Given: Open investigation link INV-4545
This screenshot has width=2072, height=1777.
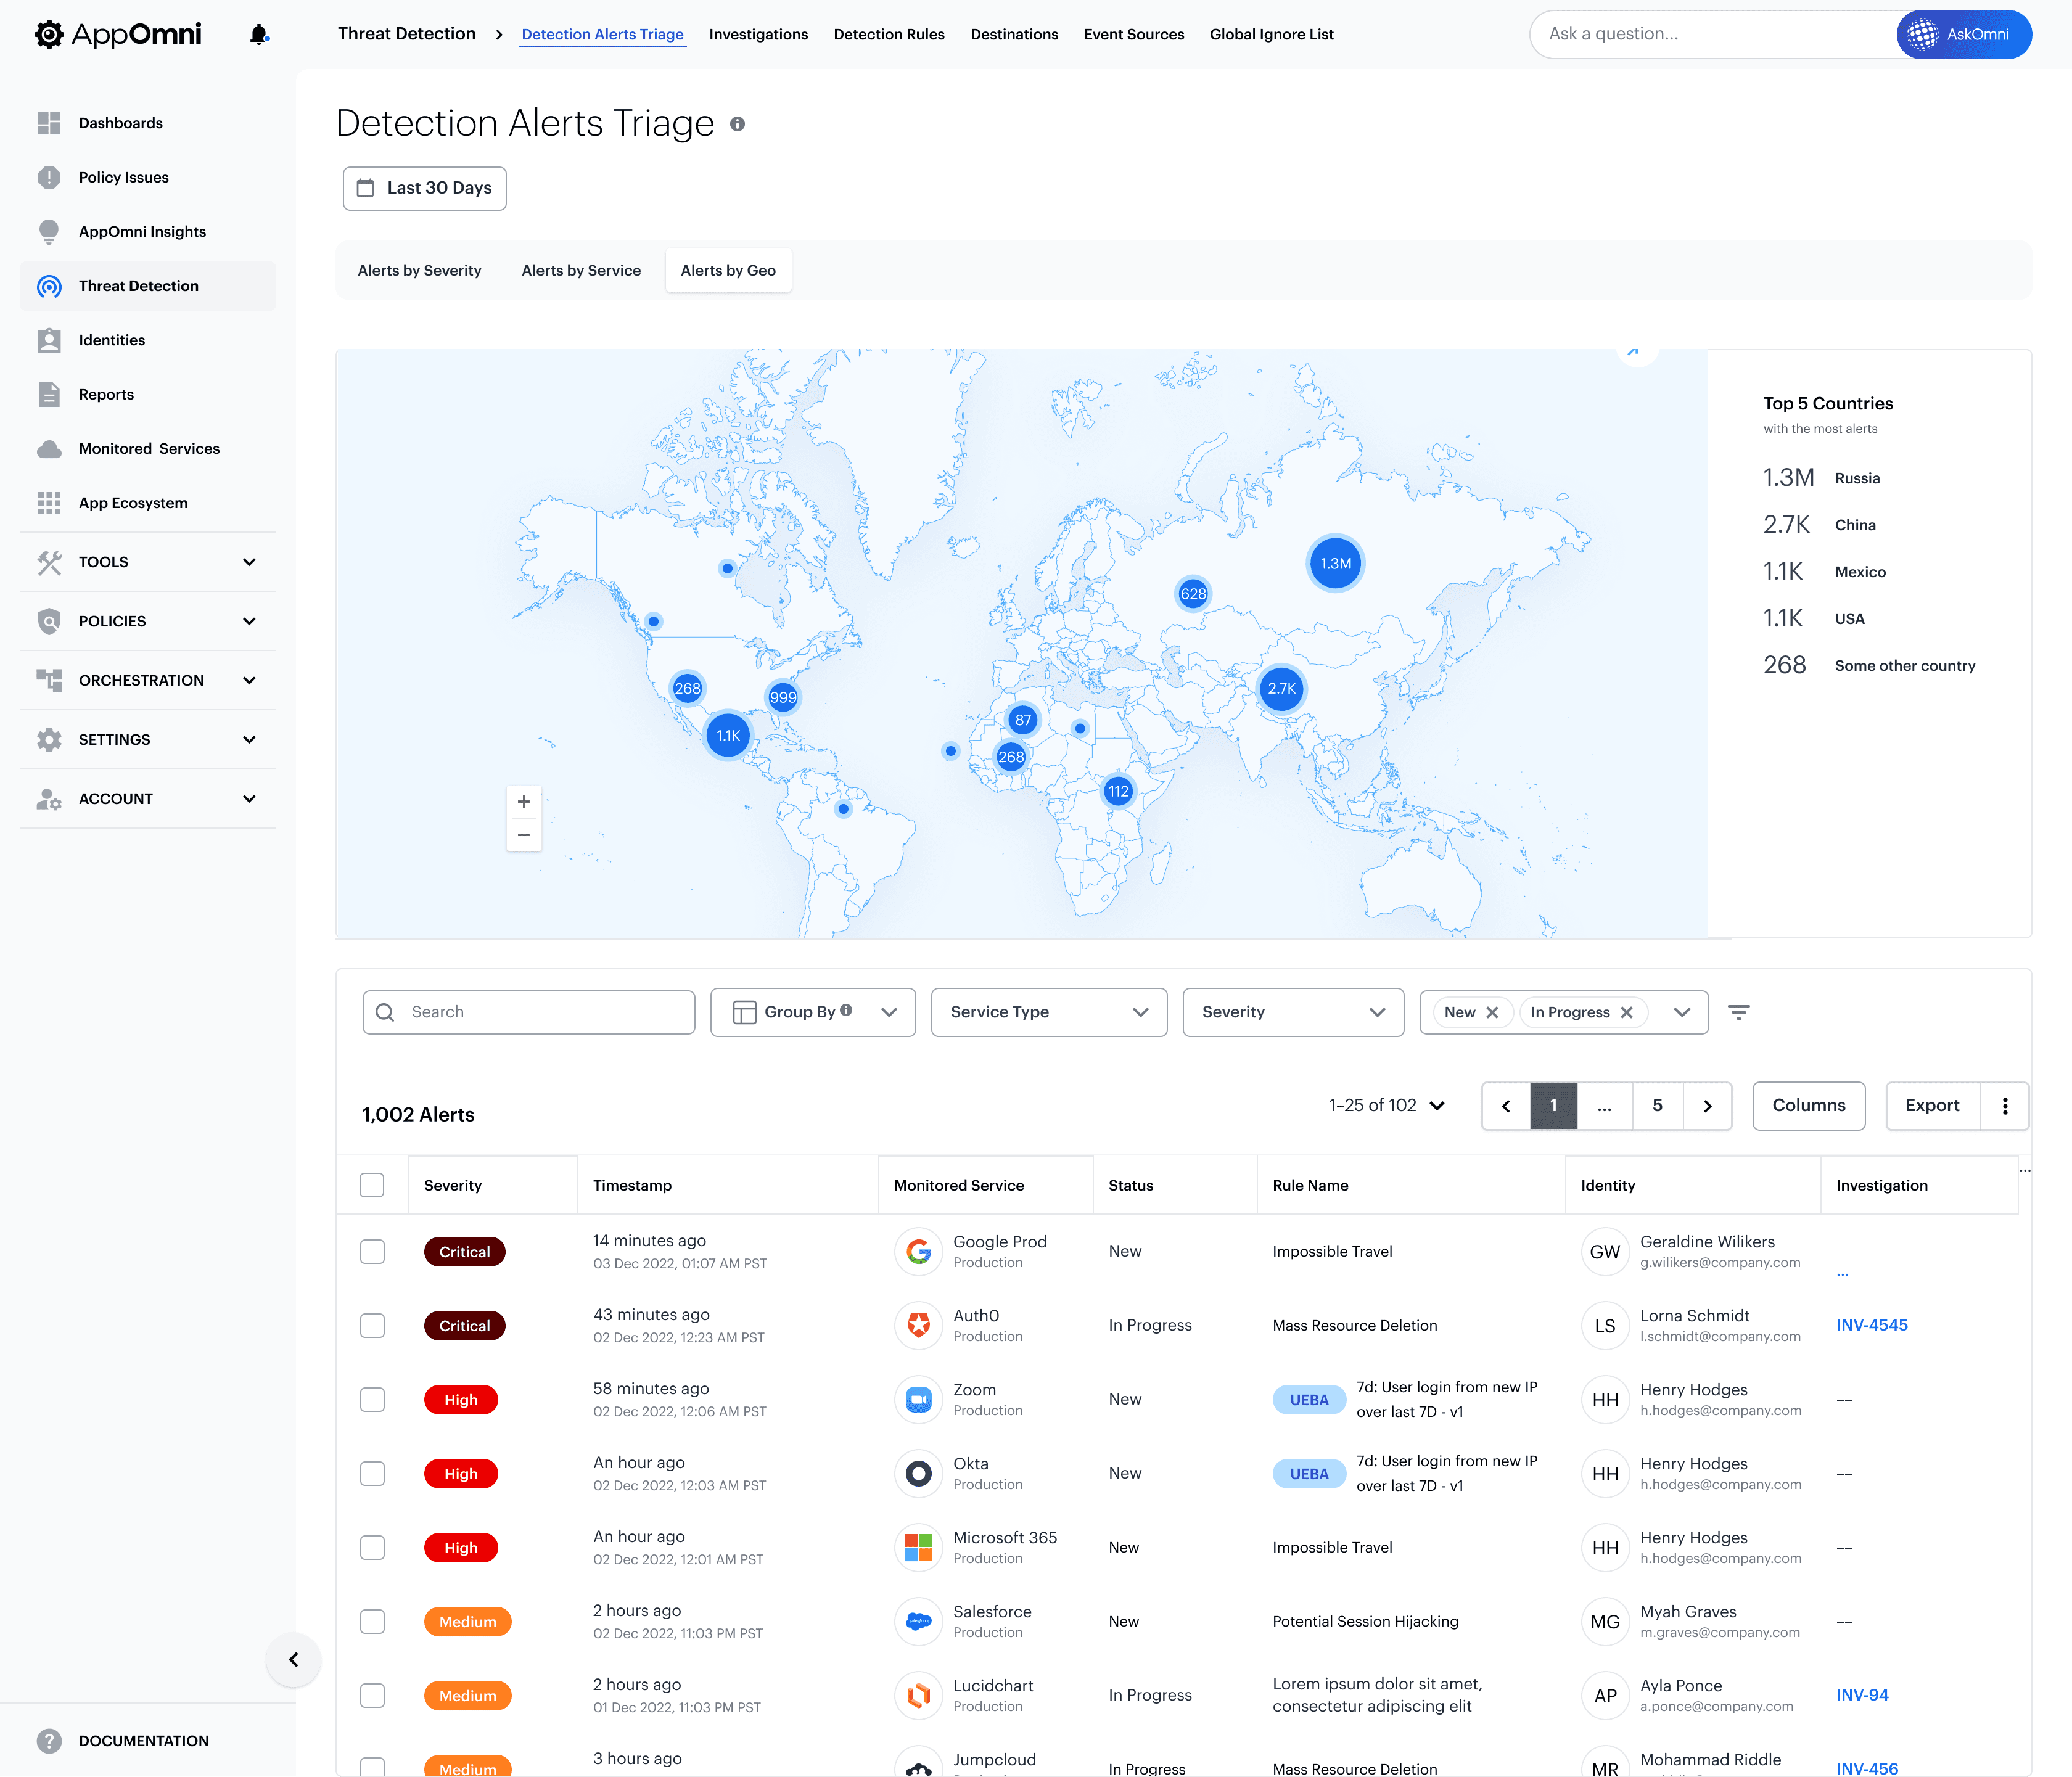Looking at the screenshot, I should pos(1871,1325).
